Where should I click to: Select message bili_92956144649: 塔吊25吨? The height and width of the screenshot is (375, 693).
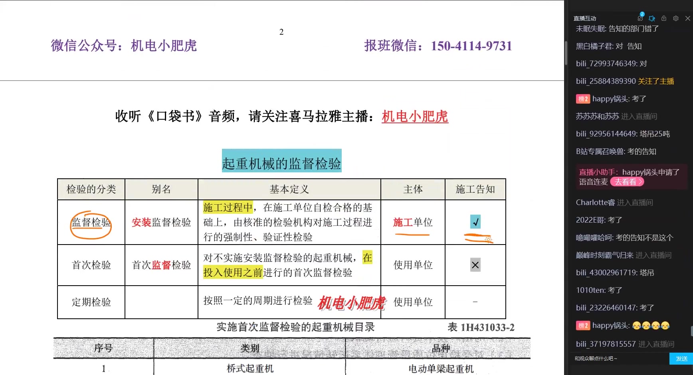[x=623, y=134]
